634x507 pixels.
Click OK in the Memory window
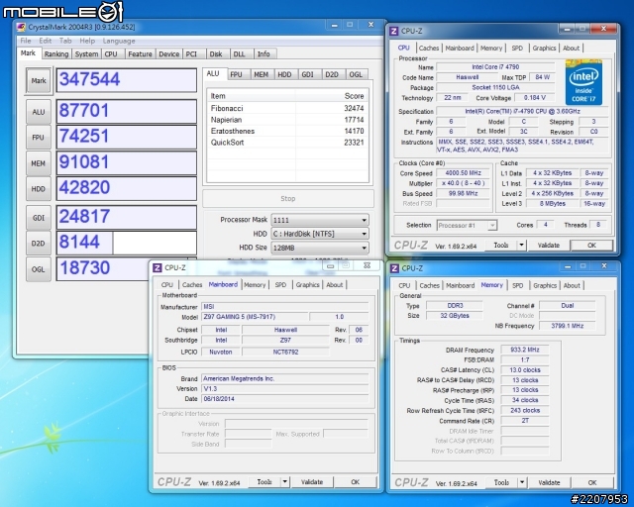pos(592,482)
